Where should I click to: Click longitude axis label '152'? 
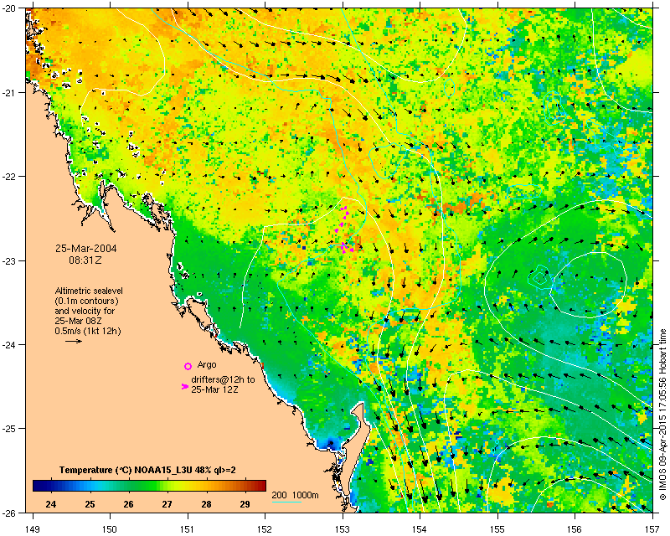click(x=265, y=529)
